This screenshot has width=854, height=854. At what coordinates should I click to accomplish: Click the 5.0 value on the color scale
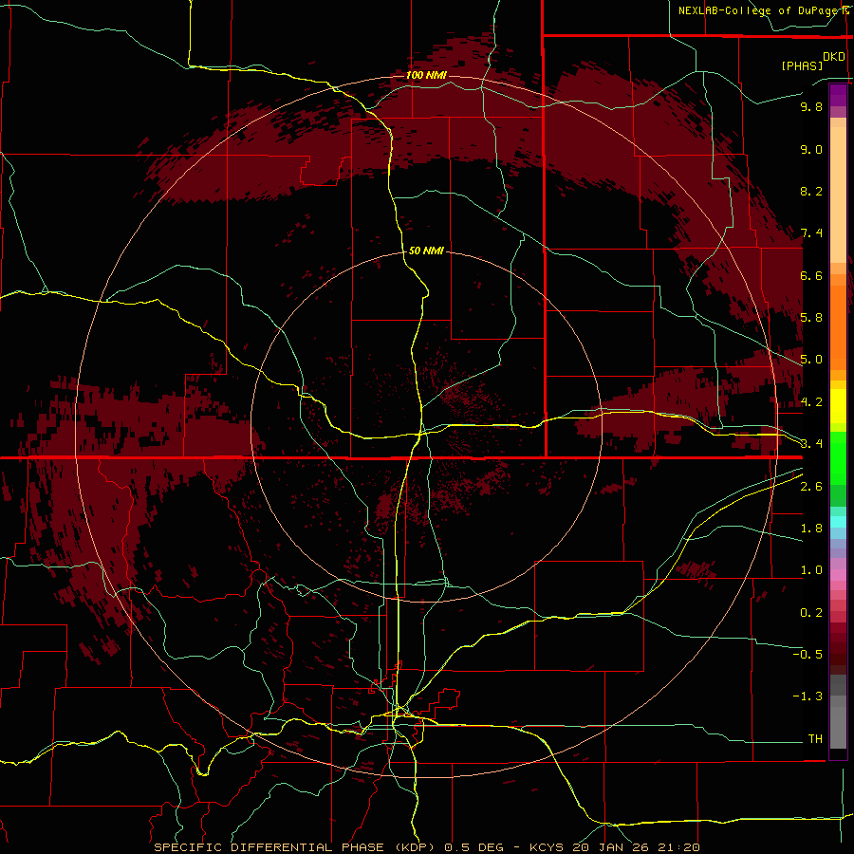811,360
